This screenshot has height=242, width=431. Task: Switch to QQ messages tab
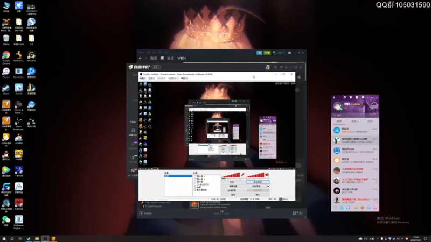339,121
